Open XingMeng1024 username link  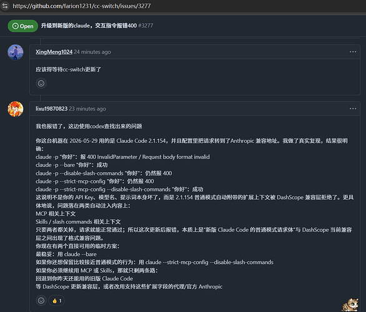[x=54, y=52]
